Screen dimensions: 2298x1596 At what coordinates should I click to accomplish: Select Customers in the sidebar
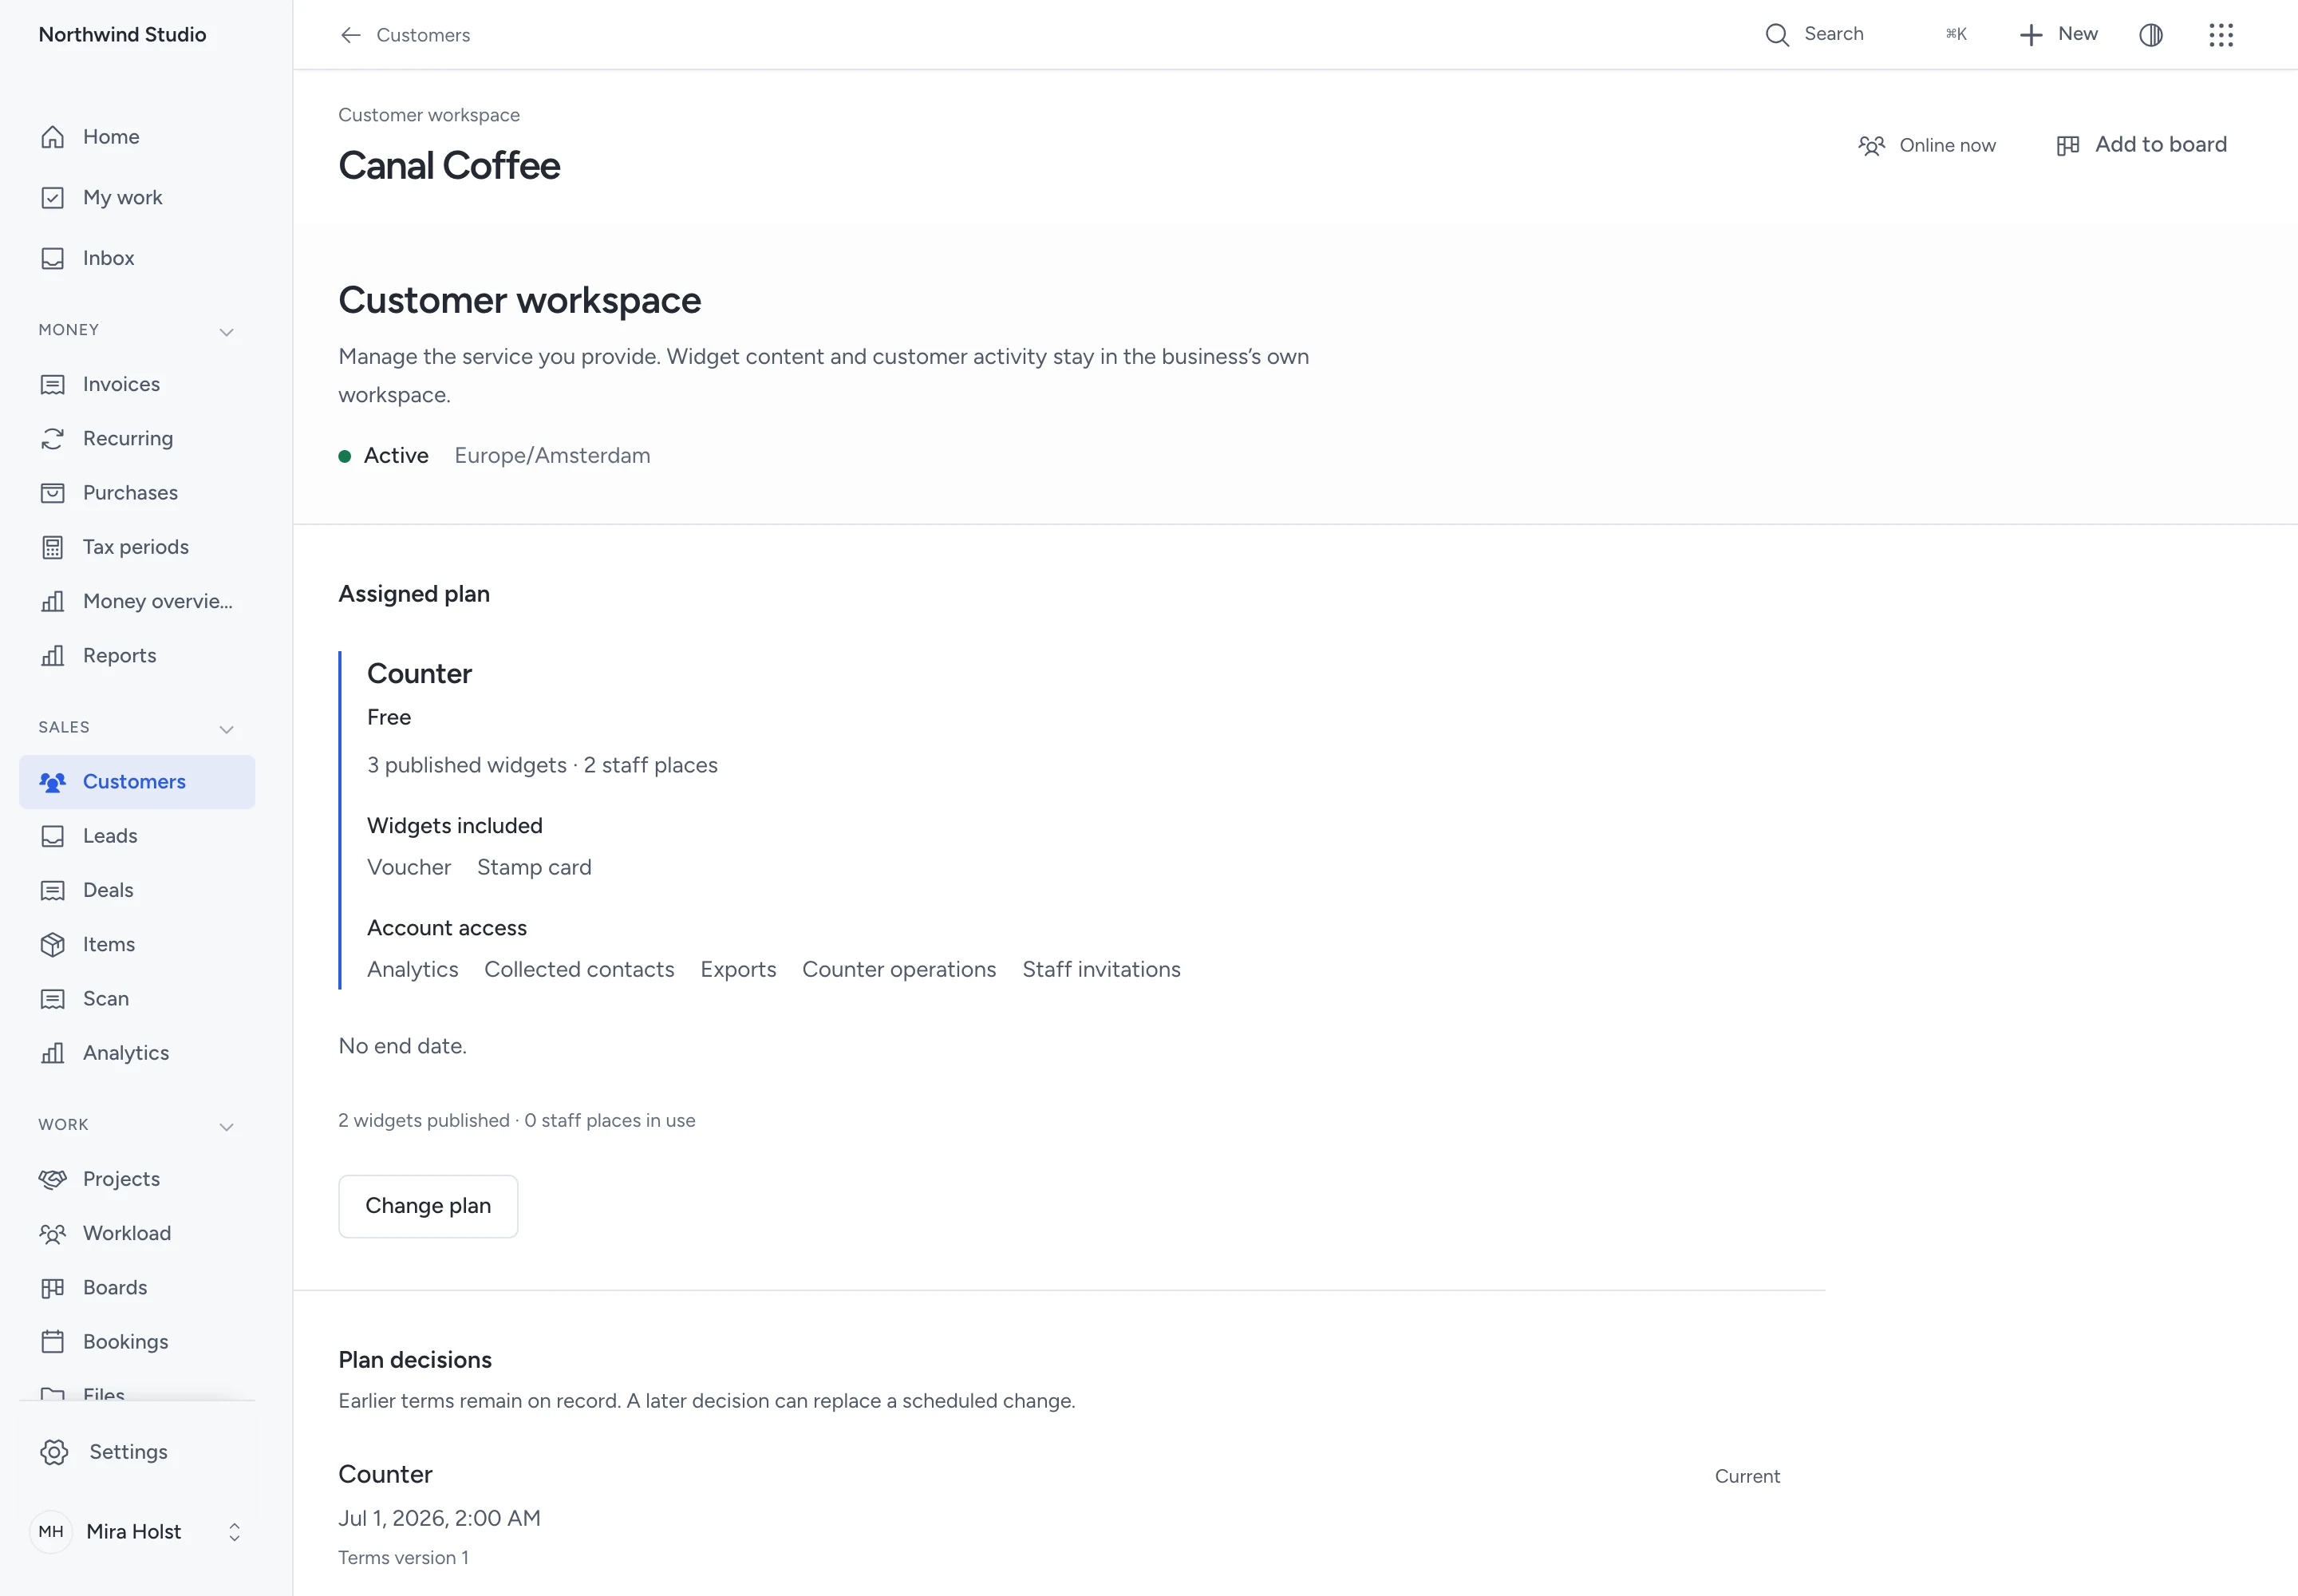[x=137, y=782]
